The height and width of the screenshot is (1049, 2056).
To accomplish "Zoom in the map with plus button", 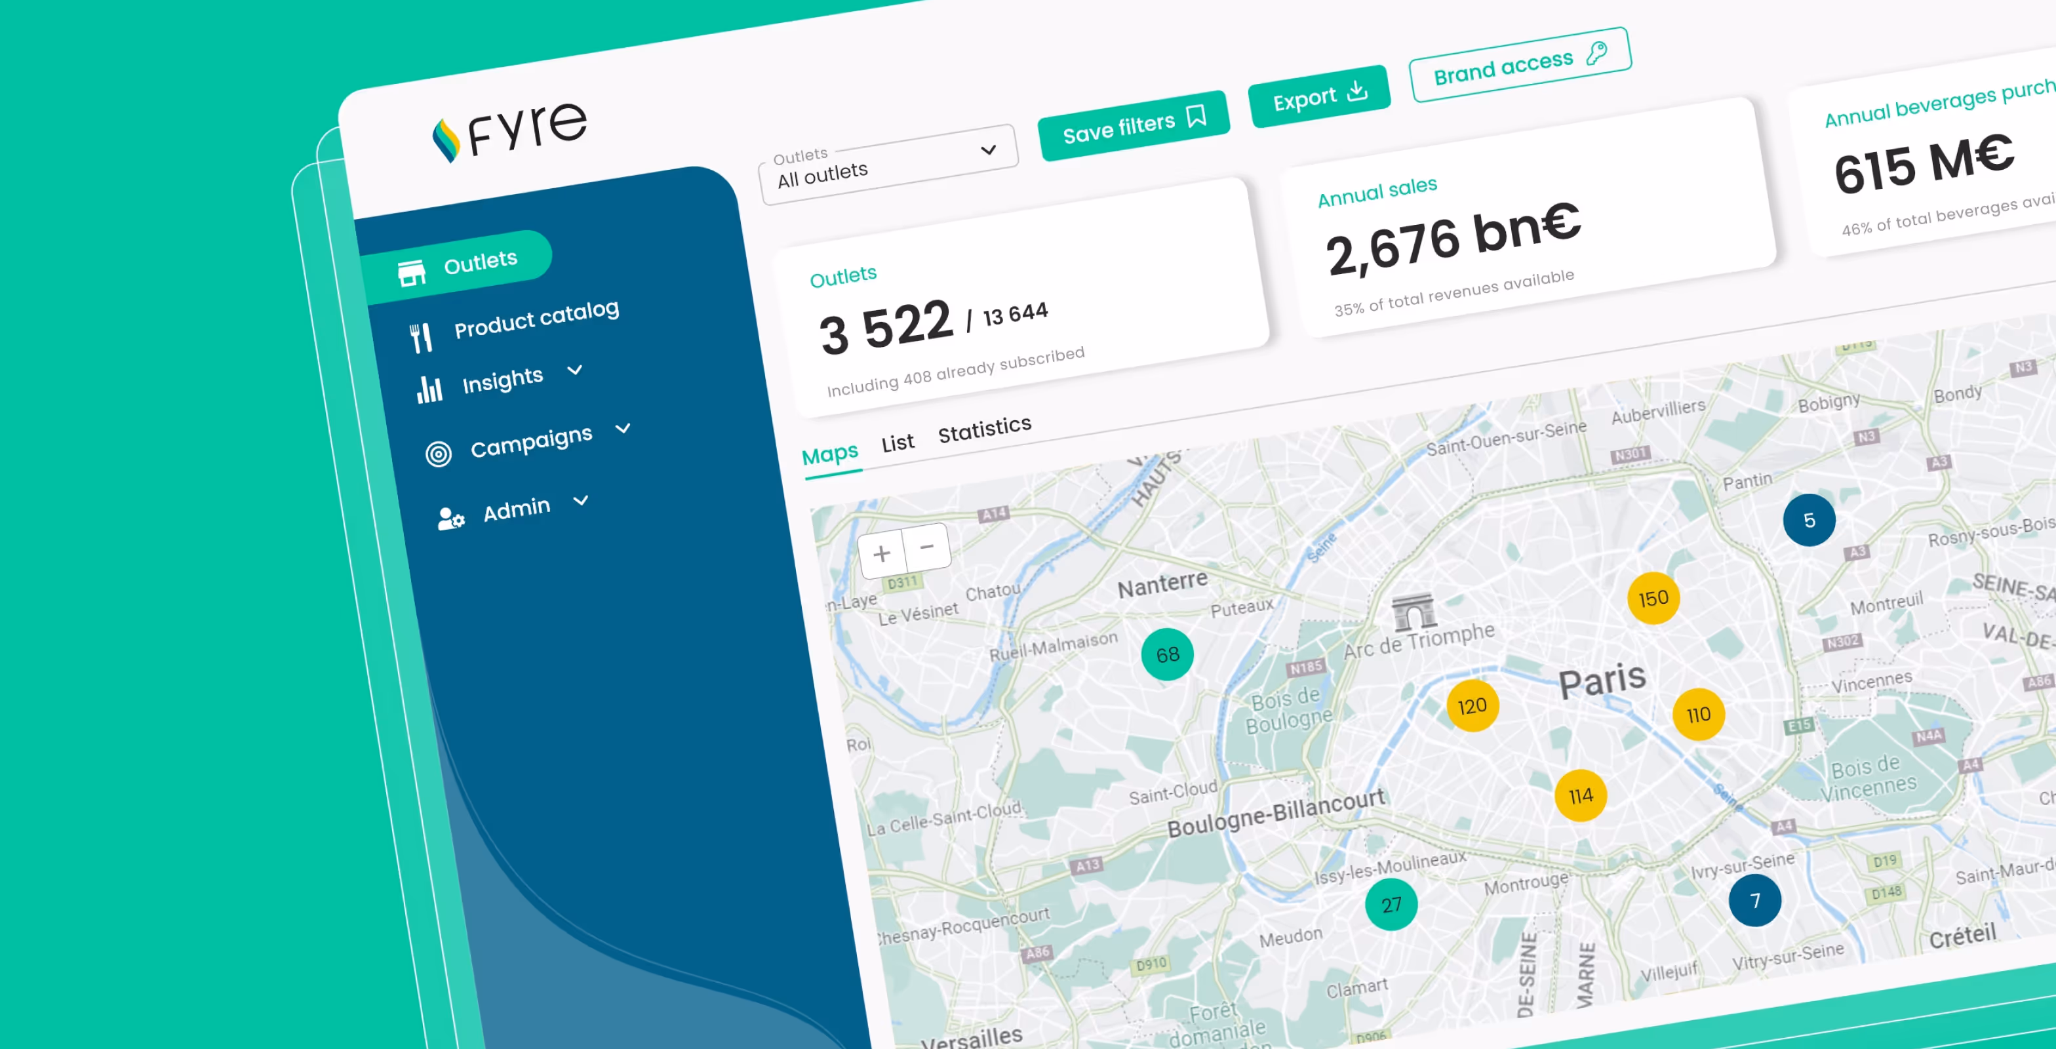I will (882, 553).
